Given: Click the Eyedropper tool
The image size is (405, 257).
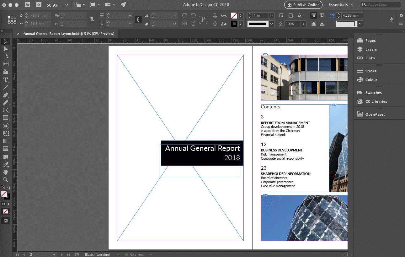Looking at the screenshot, I should click(x=6, y=165).
